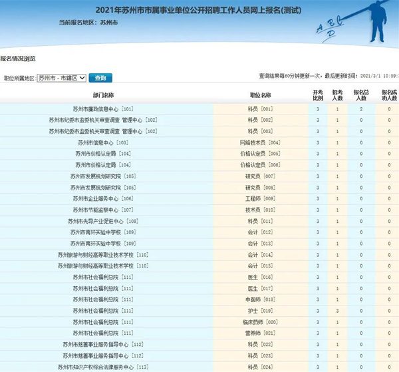The image size is (399, 372).
Task: Select the 苏州市廉政信息中心 [101] row
Action: (103, 108)
